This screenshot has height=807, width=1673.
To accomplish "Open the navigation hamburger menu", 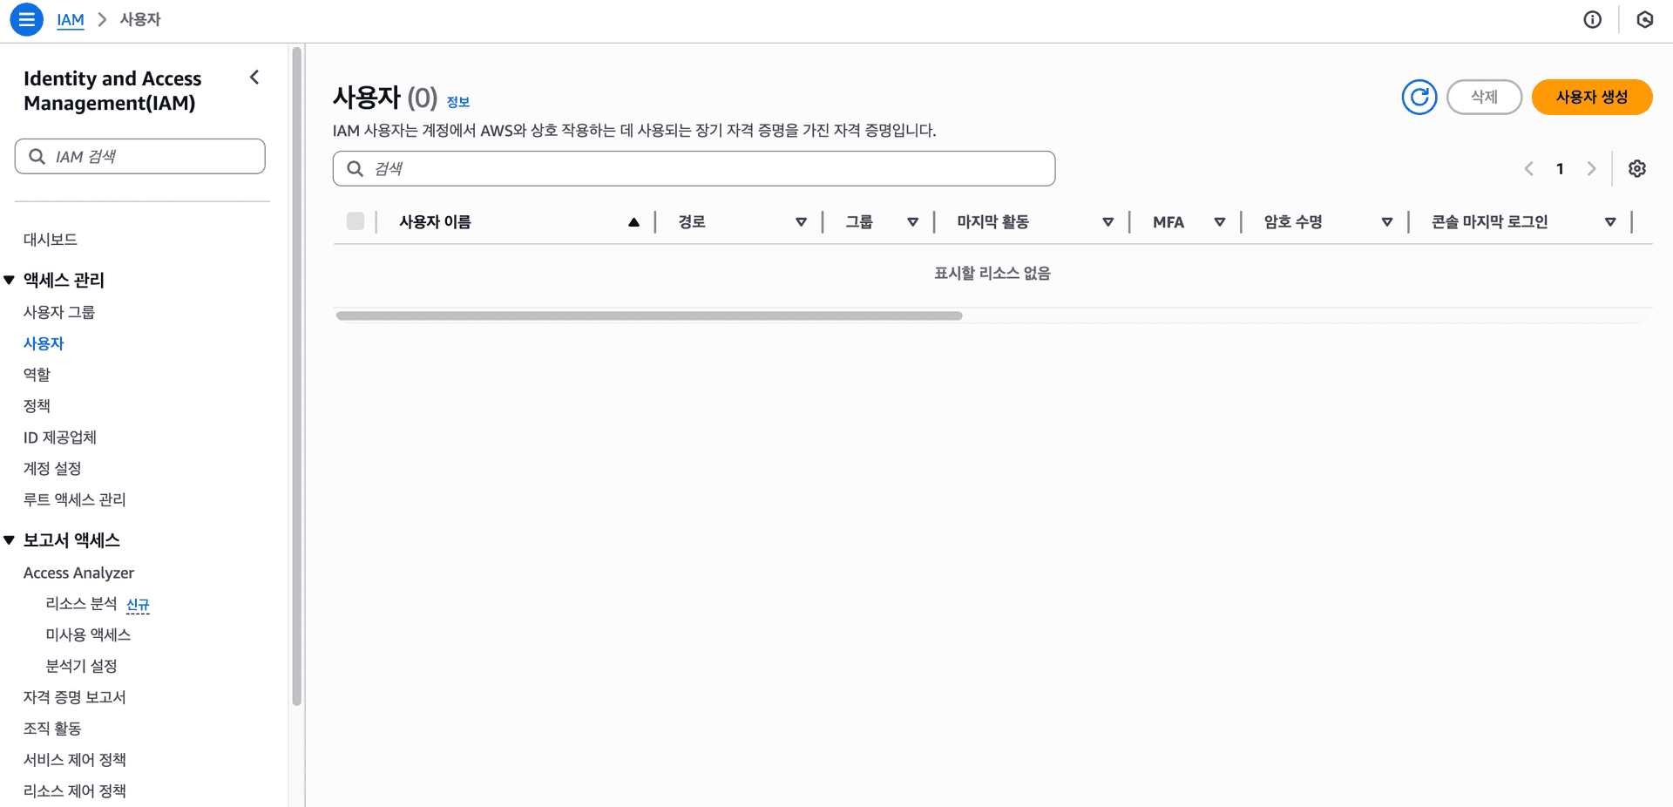I will (26, 19).
